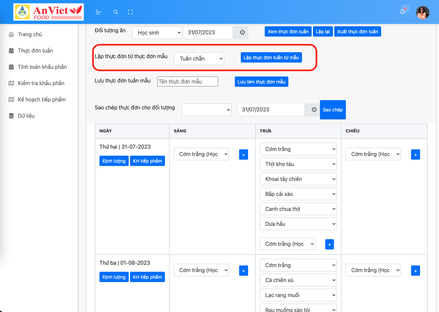Click the Tên thực đơn mẫu input field
The height and width of the screenshot is (312, 439).
point(188,81)
